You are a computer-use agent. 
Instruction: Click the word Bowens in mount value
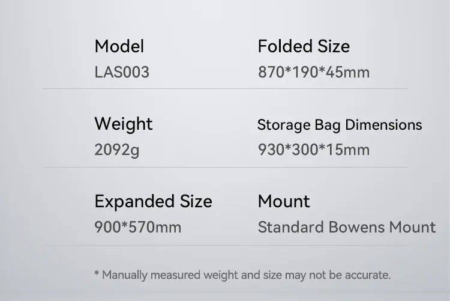[357, 227]
